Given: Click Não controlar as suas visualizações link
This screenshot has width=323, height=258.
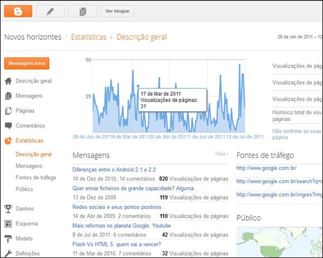Looking at the screenshot, I should click(297, 134).
